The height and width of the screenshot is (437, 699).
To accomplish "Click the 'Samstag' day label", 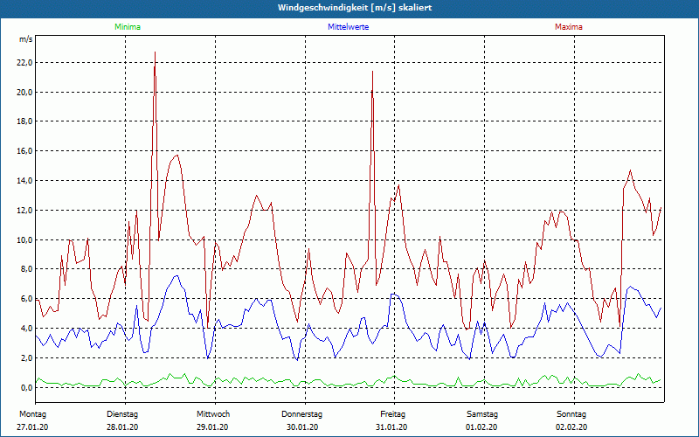I will pyautogui.click(x=482, y=414).
